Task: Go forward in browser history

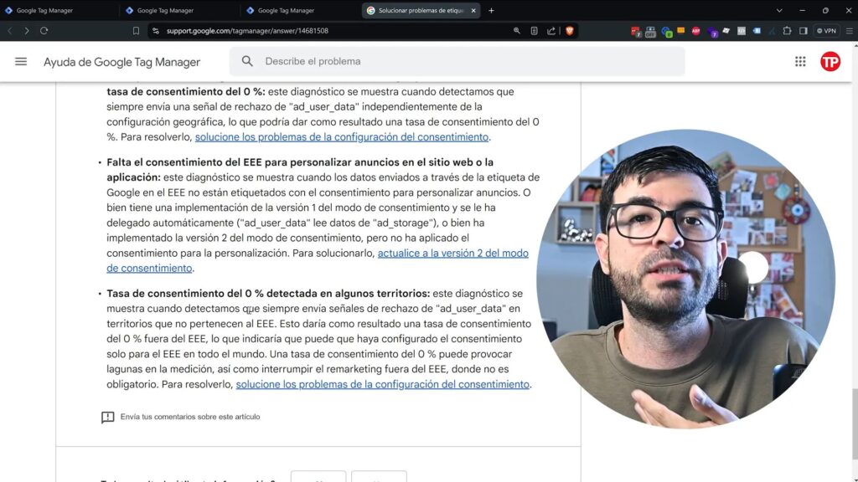Action: point(26,31)
